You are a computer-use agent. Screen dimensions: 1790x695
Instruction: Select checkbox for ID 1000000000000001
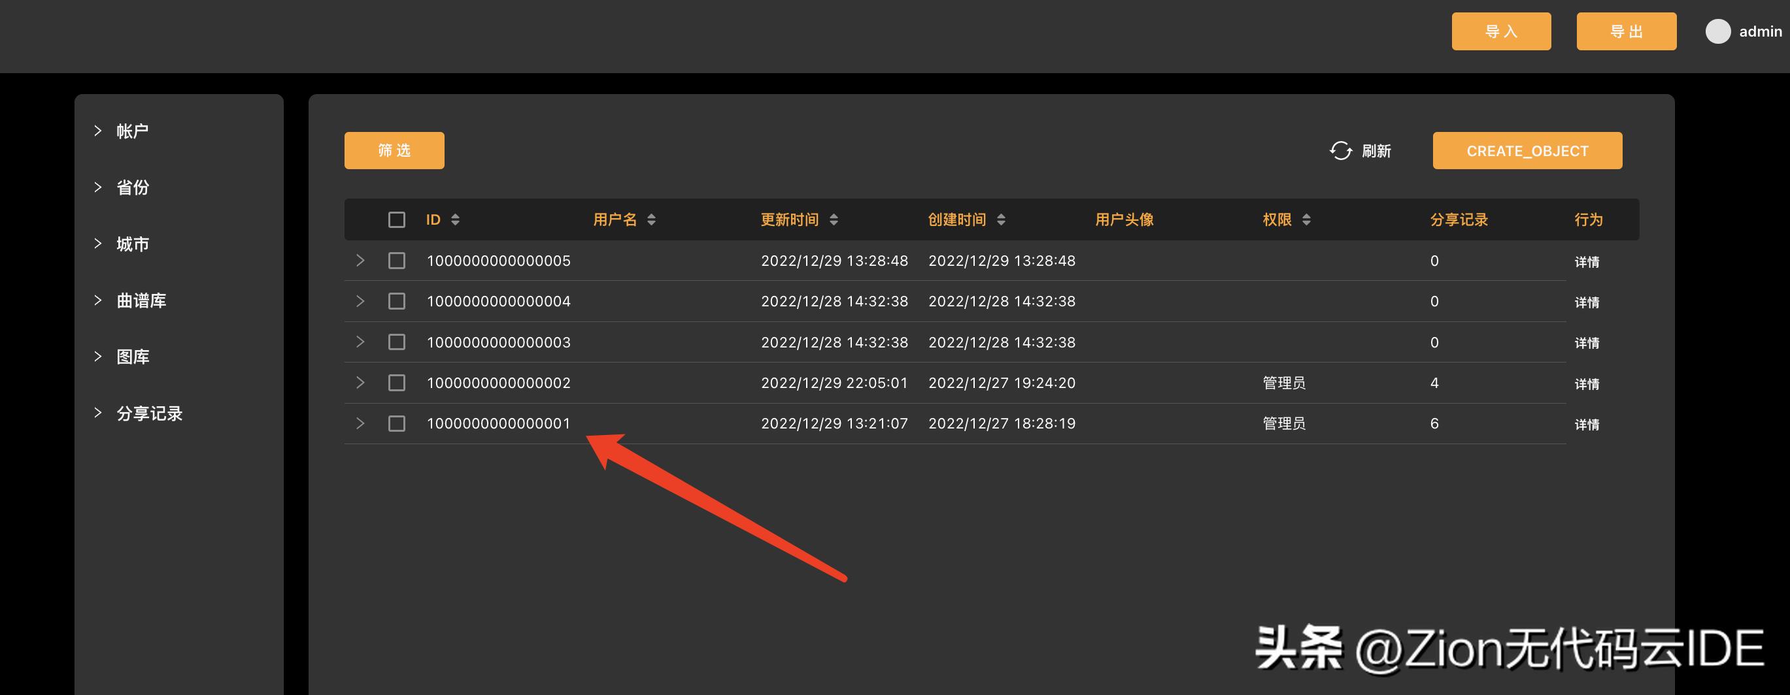[397, 423]
